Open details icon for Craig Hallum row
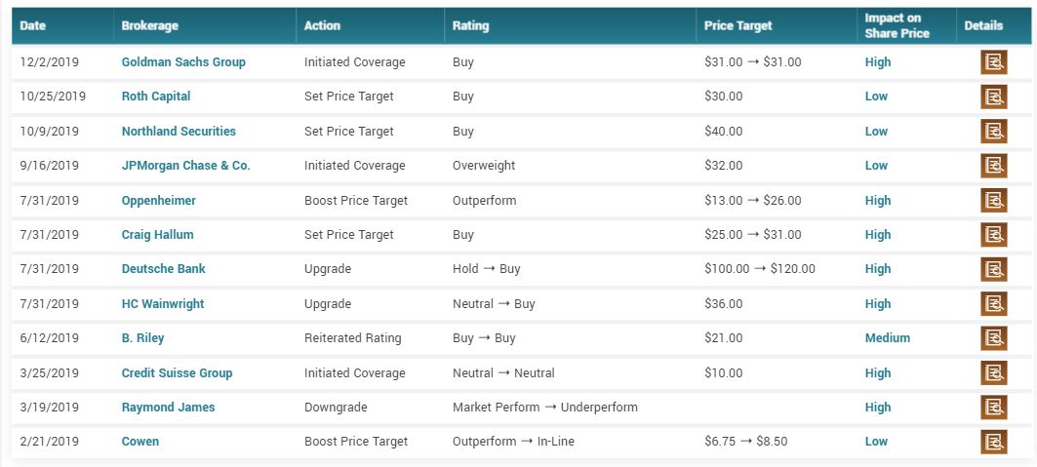 993,235
